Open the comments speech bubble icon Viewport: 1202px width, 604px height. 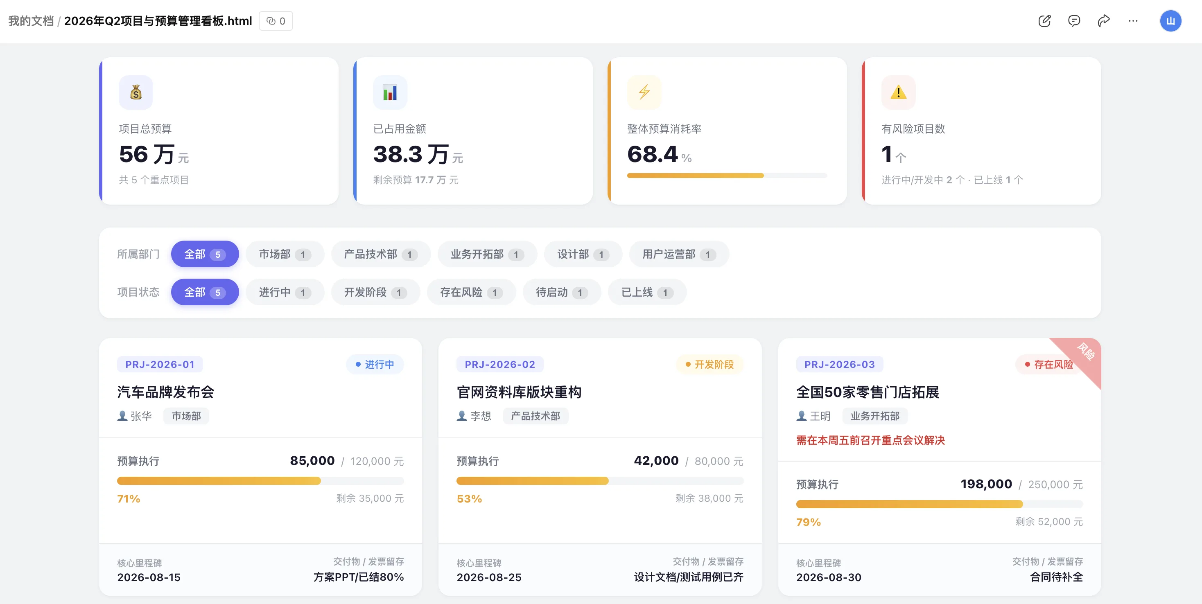[x=1074, y=21]
